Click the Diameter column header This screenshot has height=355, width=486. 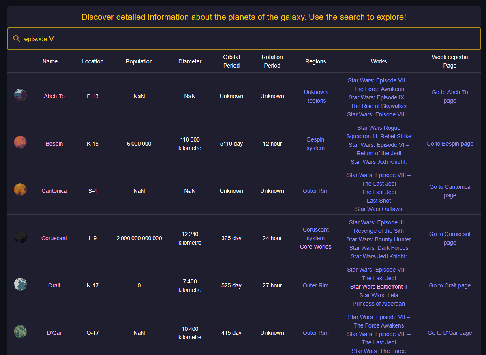190,61
